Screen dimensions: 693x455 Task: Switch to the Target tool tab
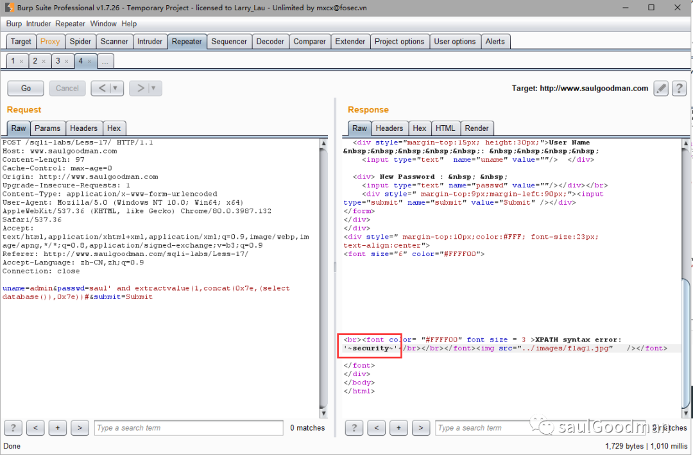21,42
